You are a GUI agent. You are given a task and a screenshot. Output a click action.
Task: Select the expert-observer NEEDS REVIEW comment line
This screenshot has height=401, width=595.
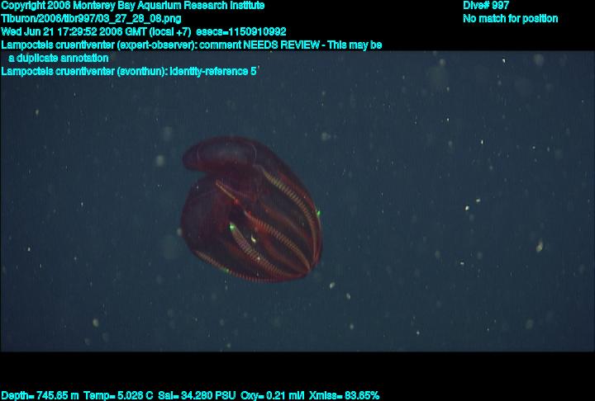(192, 45)
